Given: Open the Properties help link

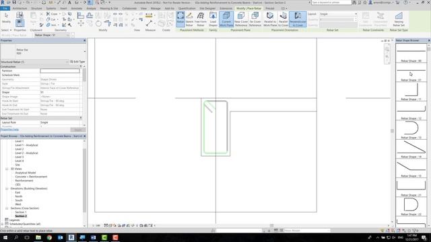Looking at the screenshot, I should [9, 130].
